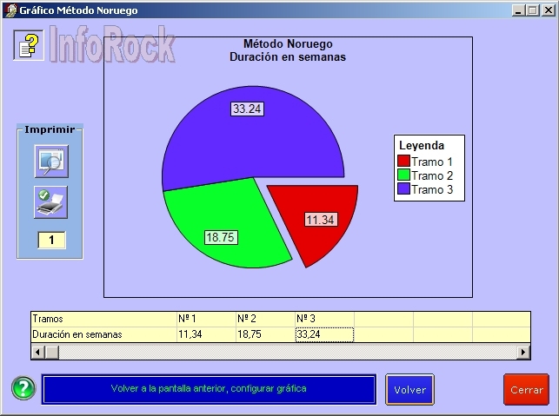Click the printer icon under Imprimir
This screenshot has width=559, height=416.
(x=50, y=201)
